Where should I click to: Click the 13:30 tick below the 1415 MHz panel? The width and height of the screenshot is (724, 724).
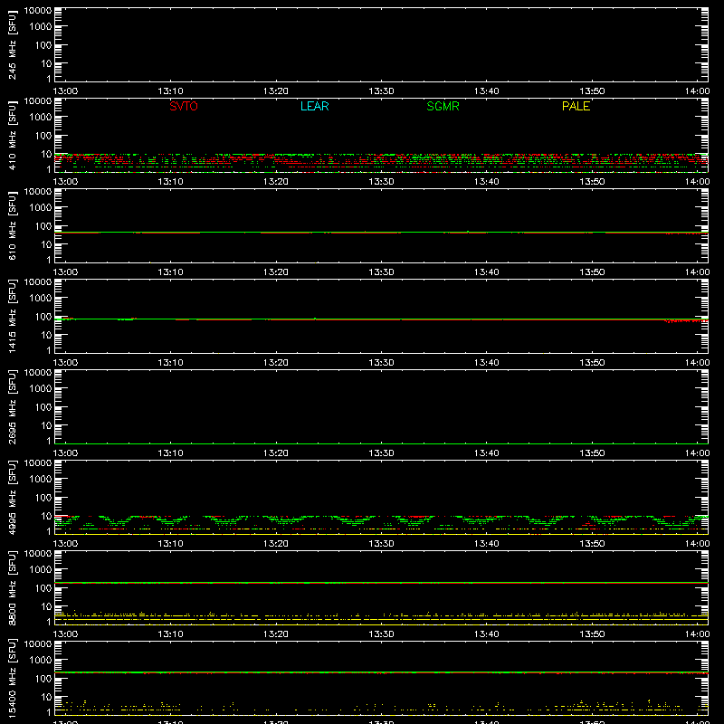pyautogui.click(x=381, y=363)
